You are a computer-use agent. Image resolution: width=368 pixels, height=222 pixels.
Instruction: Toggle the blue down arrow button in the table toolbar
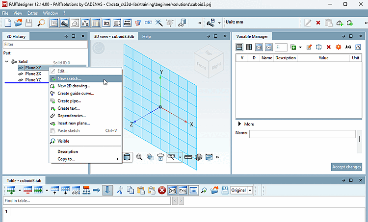click(107, 190)
